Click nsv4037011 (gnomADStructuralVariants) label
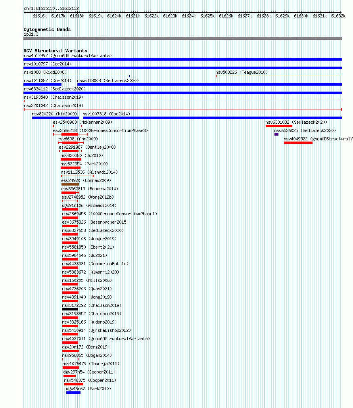This screenshot has width=353, height=408. [106, 339]
